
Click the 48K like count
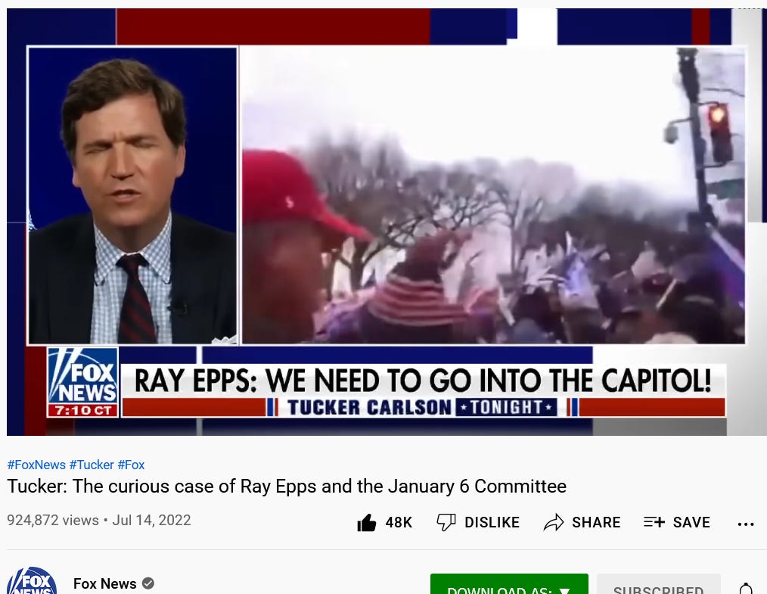click(x=399, y=523)
